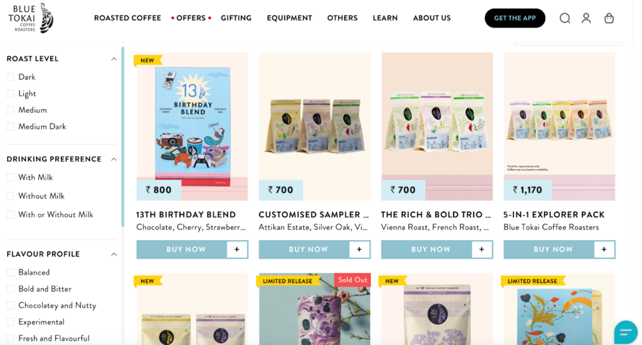Open the 13th Birthday Blend product image

[x=192, y=126]
